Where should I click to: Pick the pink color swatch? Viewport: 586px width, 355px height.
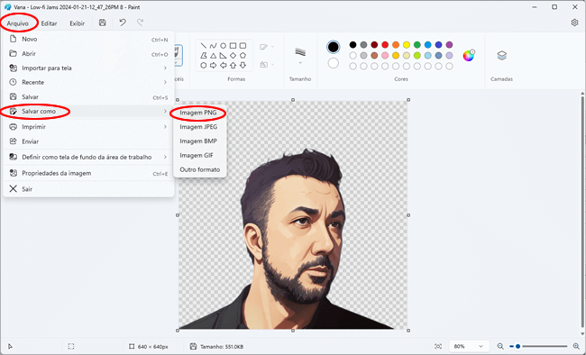[x=385, y=56]
